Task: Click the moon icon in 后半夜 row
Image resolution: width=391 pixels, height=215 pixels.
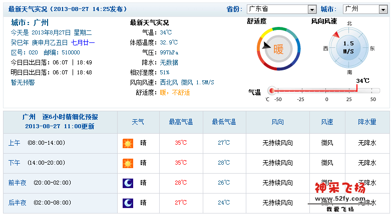Action: pos(128,203)
